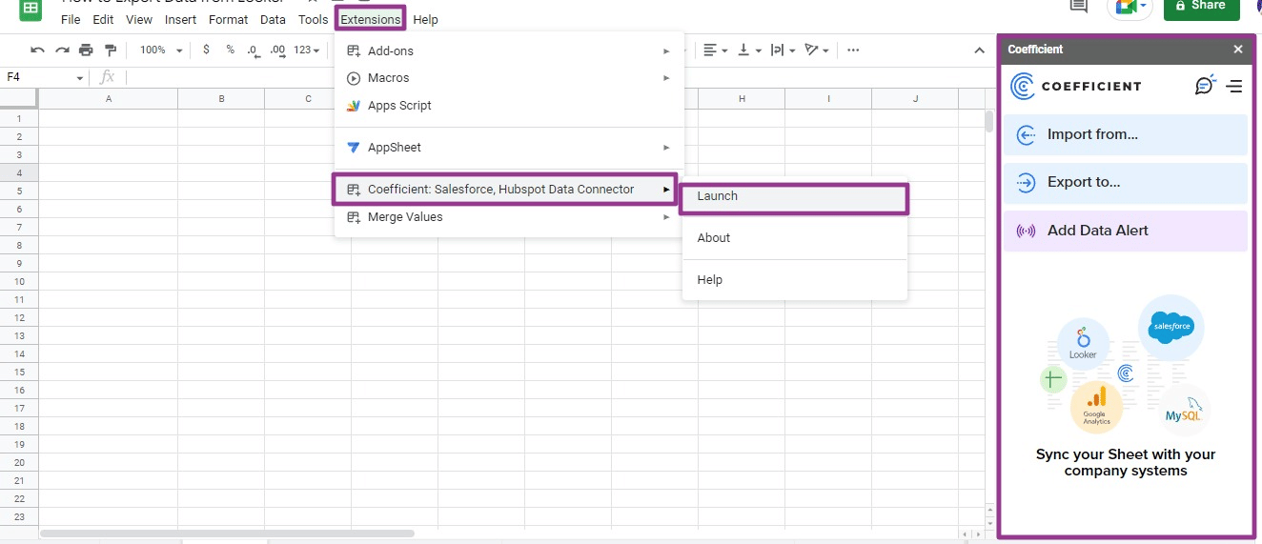
Task: Click About in the Coefficient submenu
Action: click(x=794, y=238)
